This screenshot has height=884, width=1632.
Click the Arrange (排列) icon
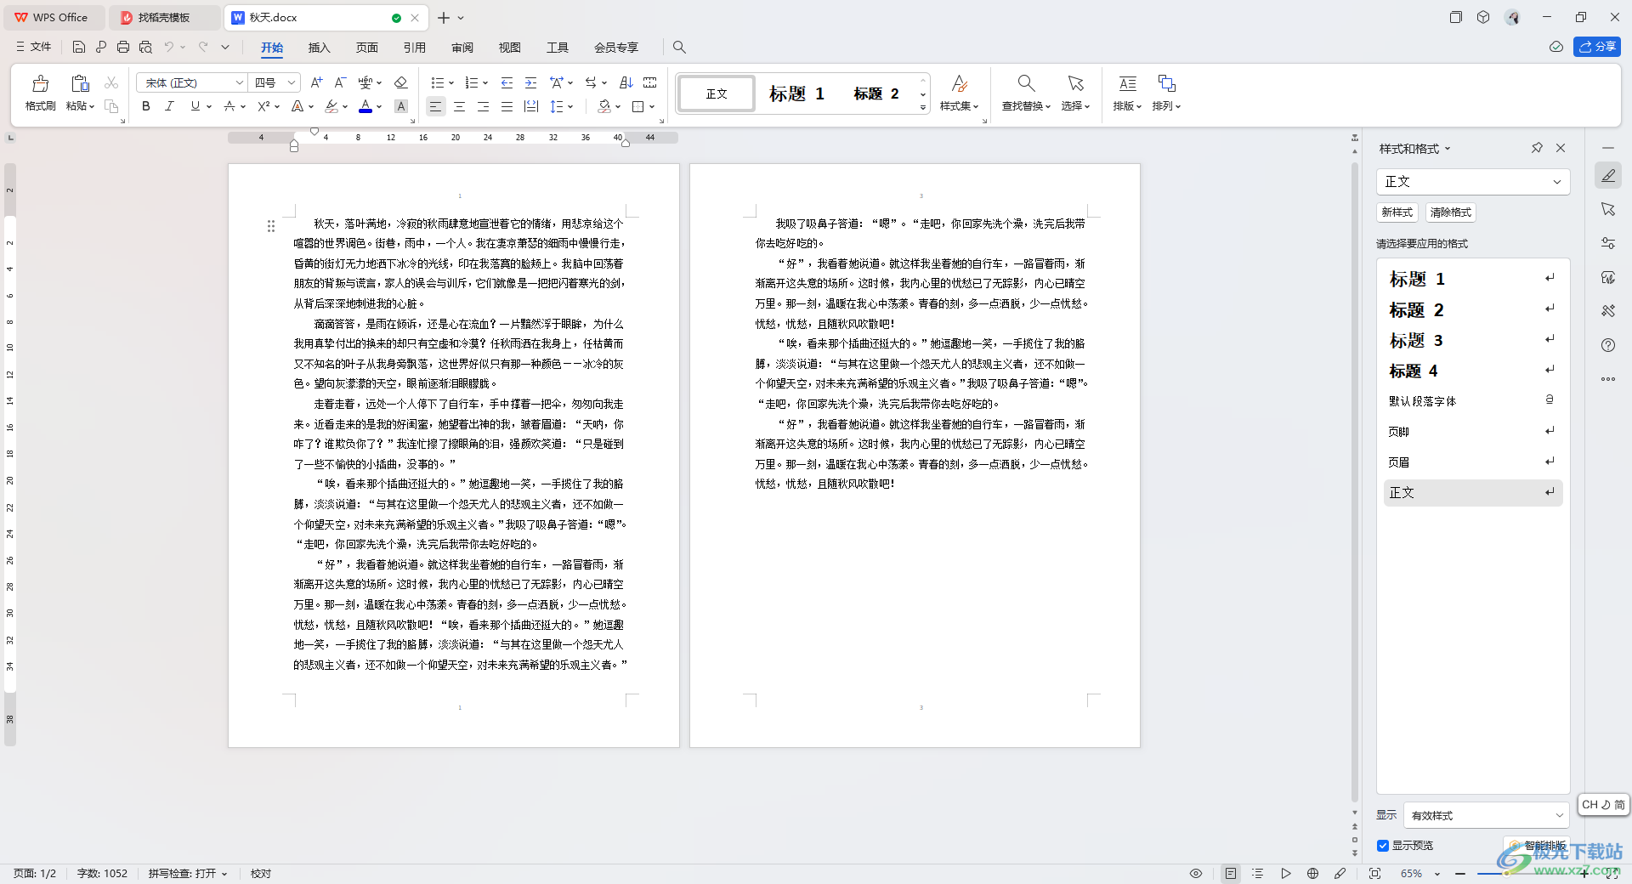[1166, 83]
